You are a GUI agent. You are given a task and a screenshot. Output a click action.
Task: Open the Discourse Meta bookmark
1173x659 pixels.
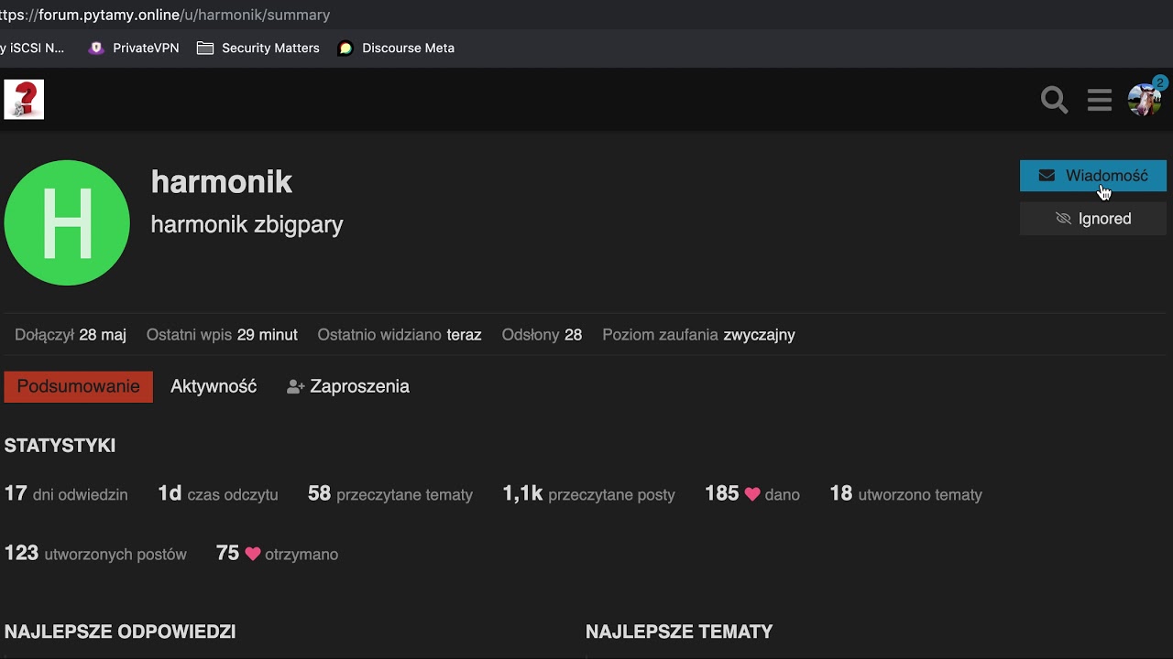396,48
